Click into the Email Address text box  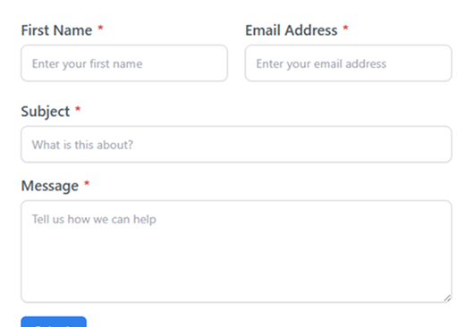point(348,63)
